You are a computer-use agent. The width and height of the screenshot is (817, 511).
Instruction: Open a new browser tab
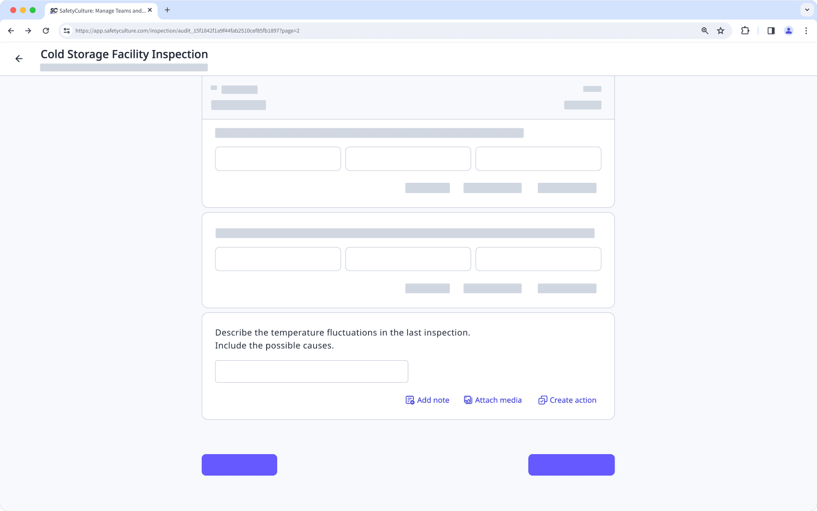[x=167, y=10]
